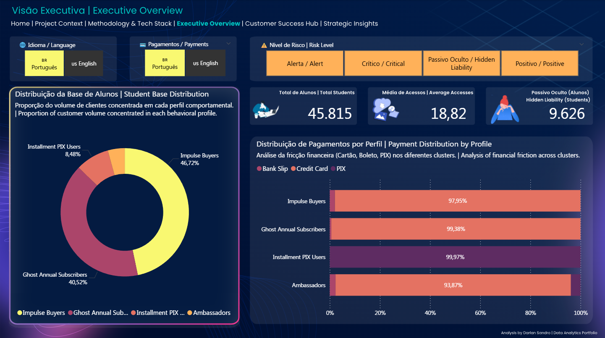Click the Installment PIX Users 99,97% bar
The image size is (605, 338).
pyautogui.click(x=455, y=257)
